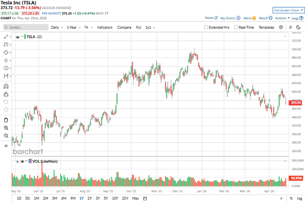Screen dimensions: 305x202
Task: Open chart settings gear icon
Action: [281, 27]
